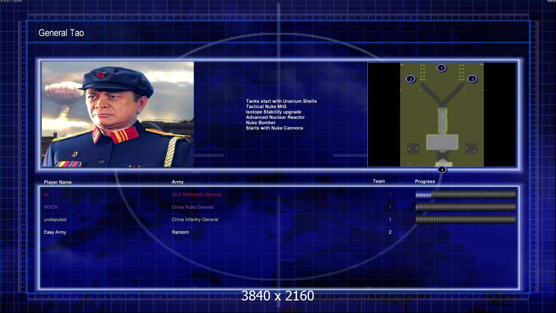This screenshot has height=313, width=556.
Task: Click the General Tao portrait image
Action: tap(118, 114)
